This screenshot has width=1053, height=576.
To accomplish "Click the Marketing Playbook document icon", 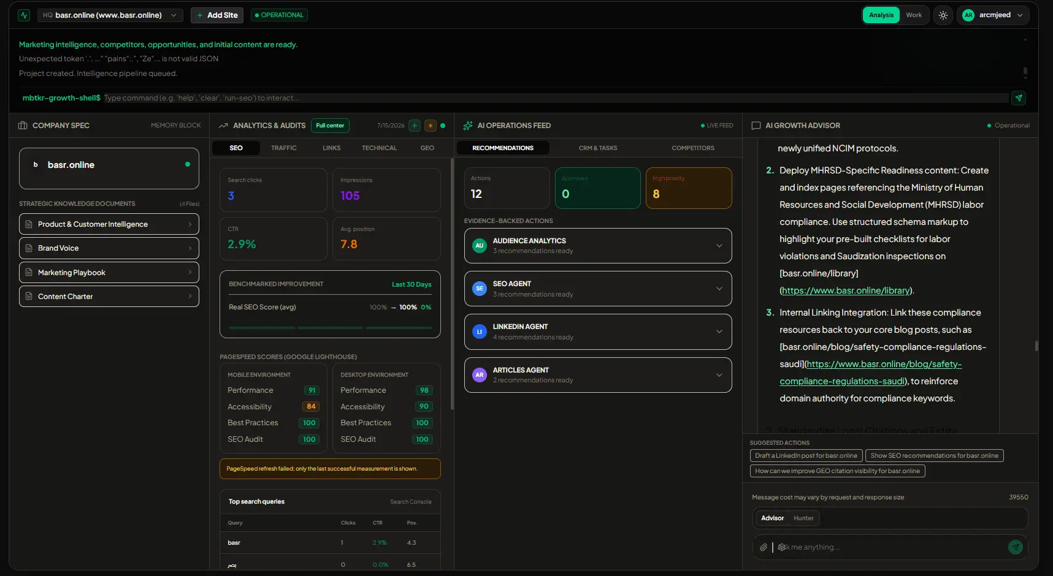I will coord(29,273).
